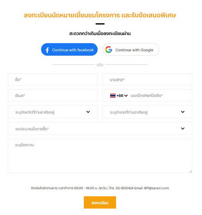
Task: Click inside the message (ระบุข้อความ) text area
Action: point(100,156)
